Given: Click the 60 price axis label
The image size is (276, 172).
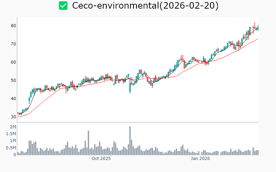Looking at the screenshot, I should [x=13, y=62].
